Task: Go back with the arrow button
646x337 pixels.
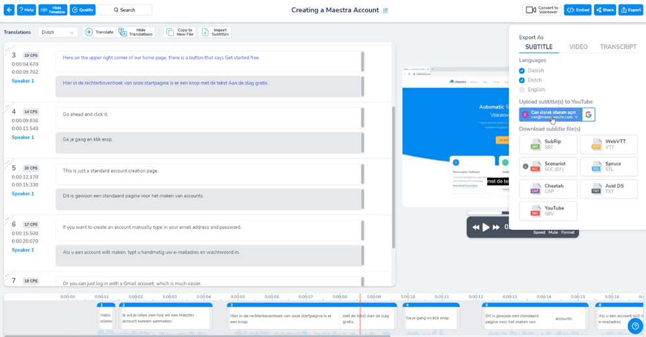Action: click(x=9, y=10)
